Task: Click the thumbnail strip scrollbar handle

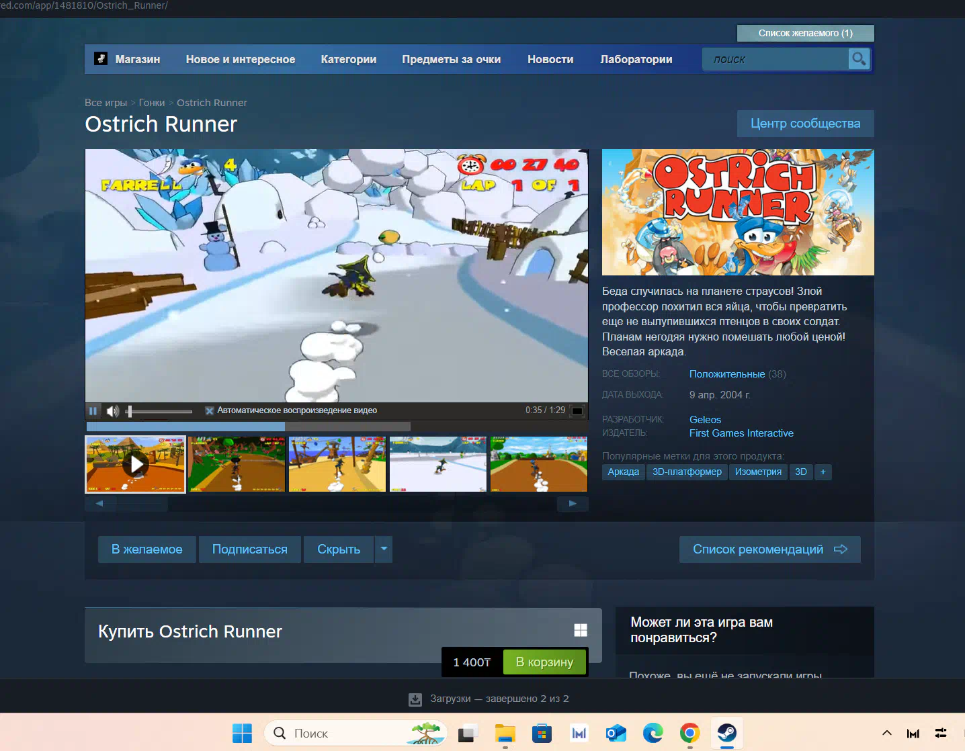Action: click(x=142, y=503)
